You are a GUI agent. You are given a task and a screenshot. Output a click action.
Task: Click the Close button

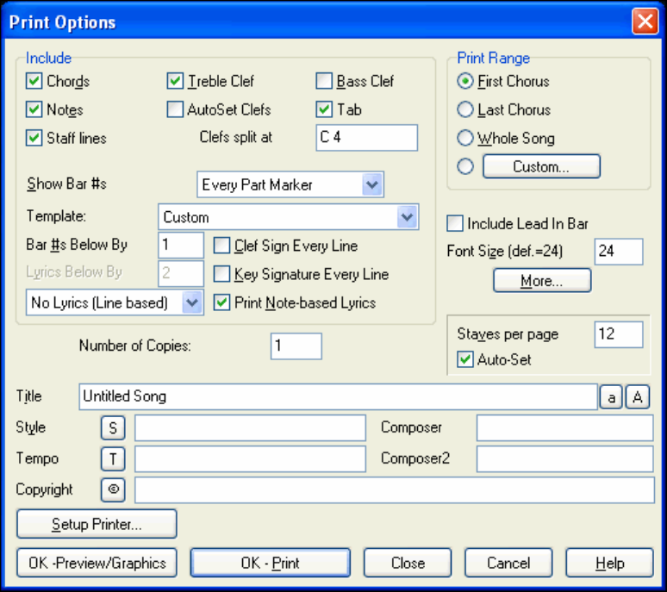pos(408,563)
